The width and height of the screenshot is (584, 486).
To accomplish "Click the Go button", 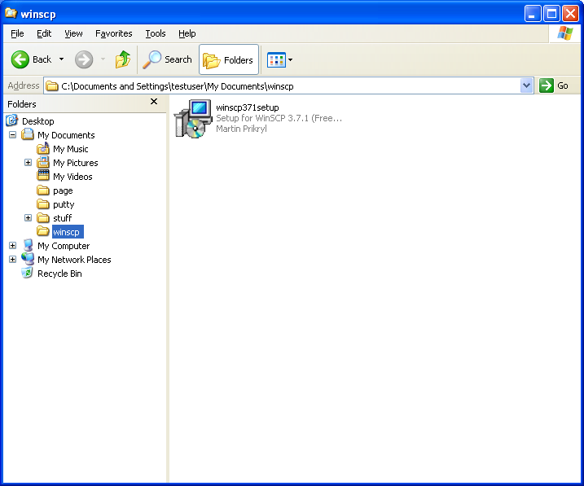I will [x=554, y=86].
